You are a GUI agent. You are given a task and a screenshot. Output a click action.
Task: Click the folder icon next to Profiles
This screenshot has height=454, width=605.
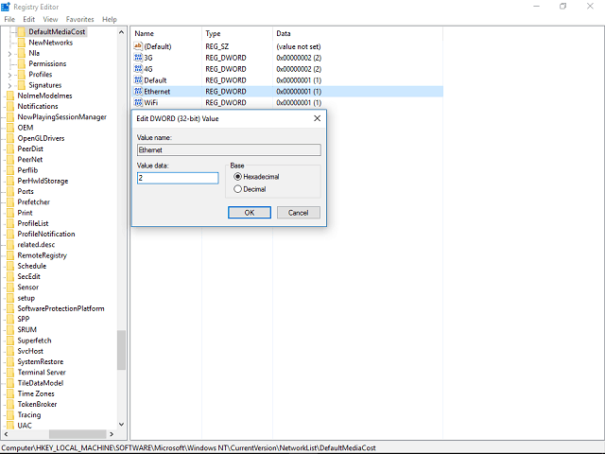(22, 75)
